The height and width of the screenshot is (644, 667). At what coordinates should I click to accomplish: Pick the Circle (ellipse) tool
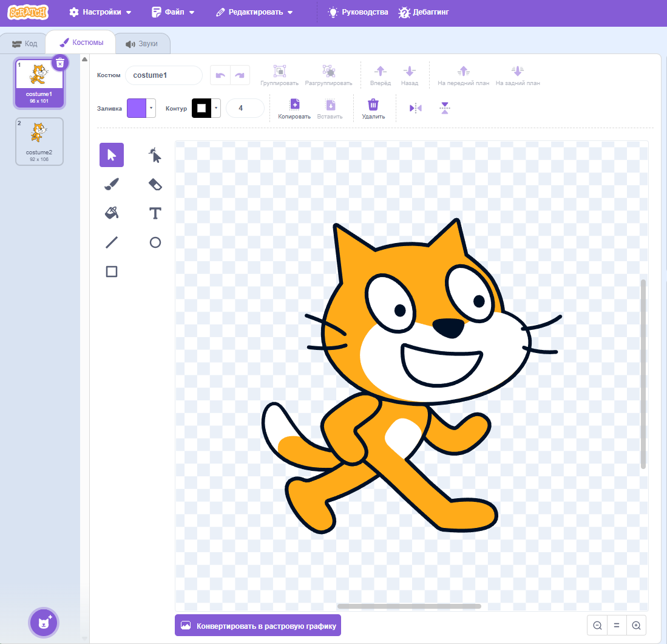pyautogui.click(x=155, y=242)
